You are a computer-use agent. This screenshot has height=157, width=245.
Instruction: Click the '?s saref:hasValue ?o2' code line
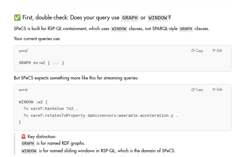coord(50,109)
